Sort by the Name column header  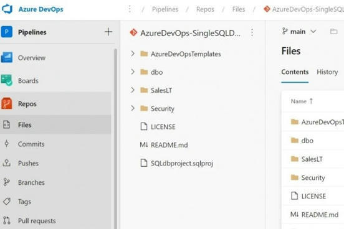tap(299, 101)
